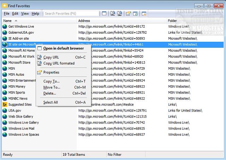
Task: Click the globe icon beside Windows Live Spaces
Action: 5,135
